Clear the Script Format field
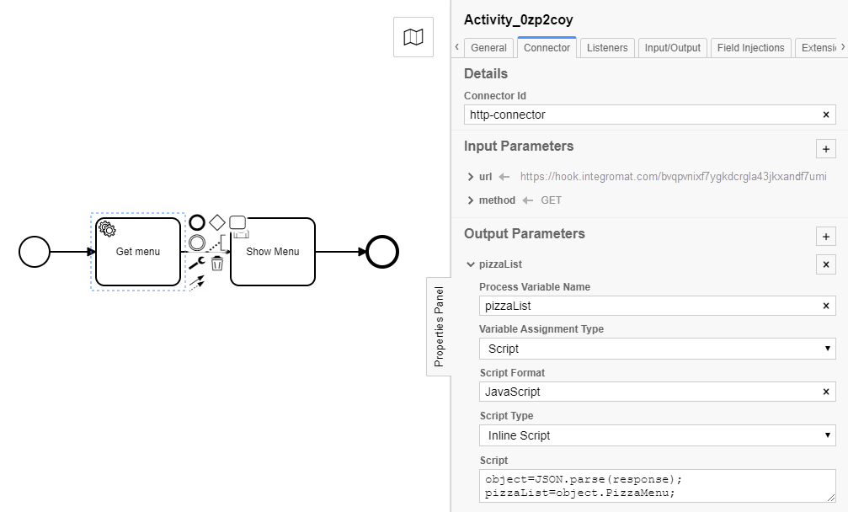Viewport: 848px width, 512px height. 826,392
